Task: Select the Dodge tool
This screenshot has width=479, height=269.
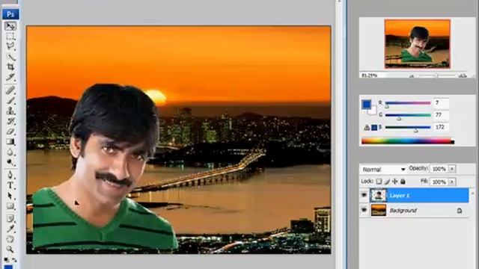Action: point(10,163)
